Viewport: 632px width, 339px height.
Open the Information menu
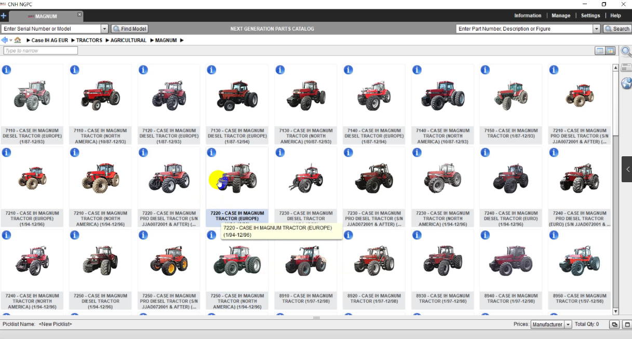tap(528, 16)
